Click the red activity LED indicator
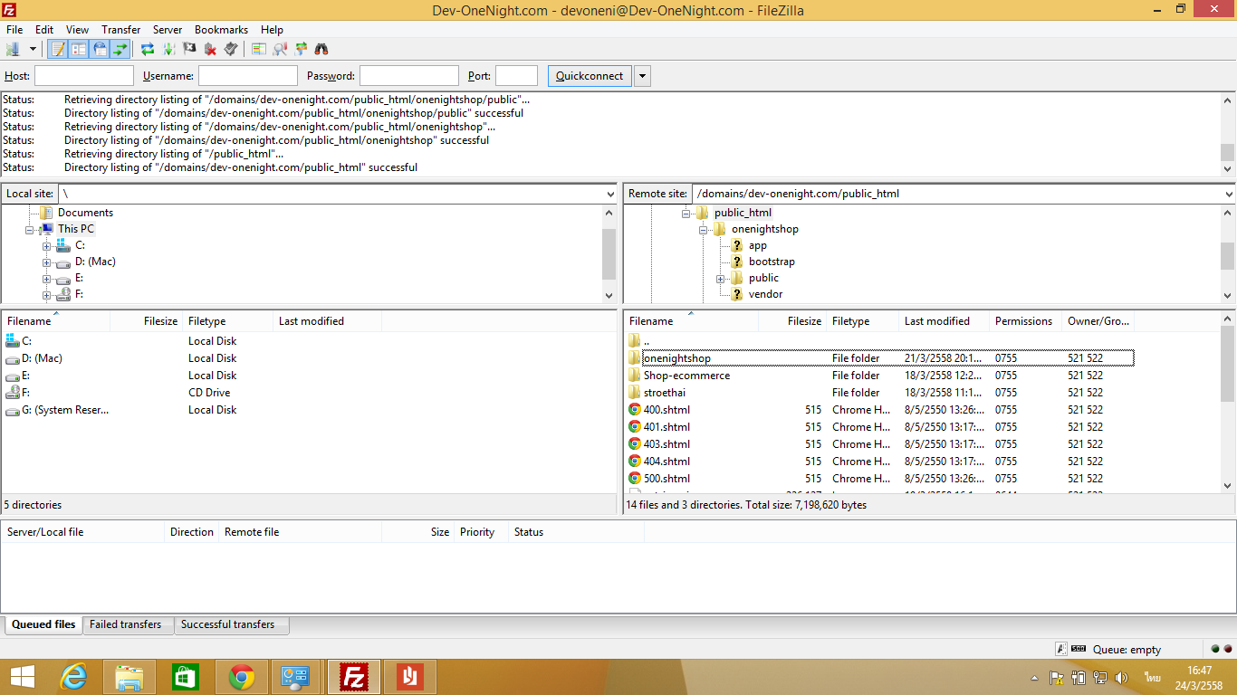The height and width of the screenshot is (695, 1237). 1227,649
